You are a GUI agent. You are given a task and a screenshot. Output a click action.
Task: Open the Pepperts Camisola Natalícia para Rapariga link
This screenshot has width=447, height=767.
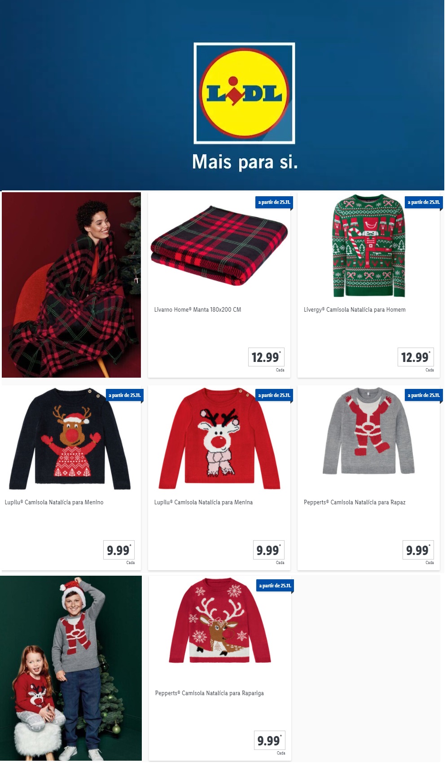[x=210, y=693]
